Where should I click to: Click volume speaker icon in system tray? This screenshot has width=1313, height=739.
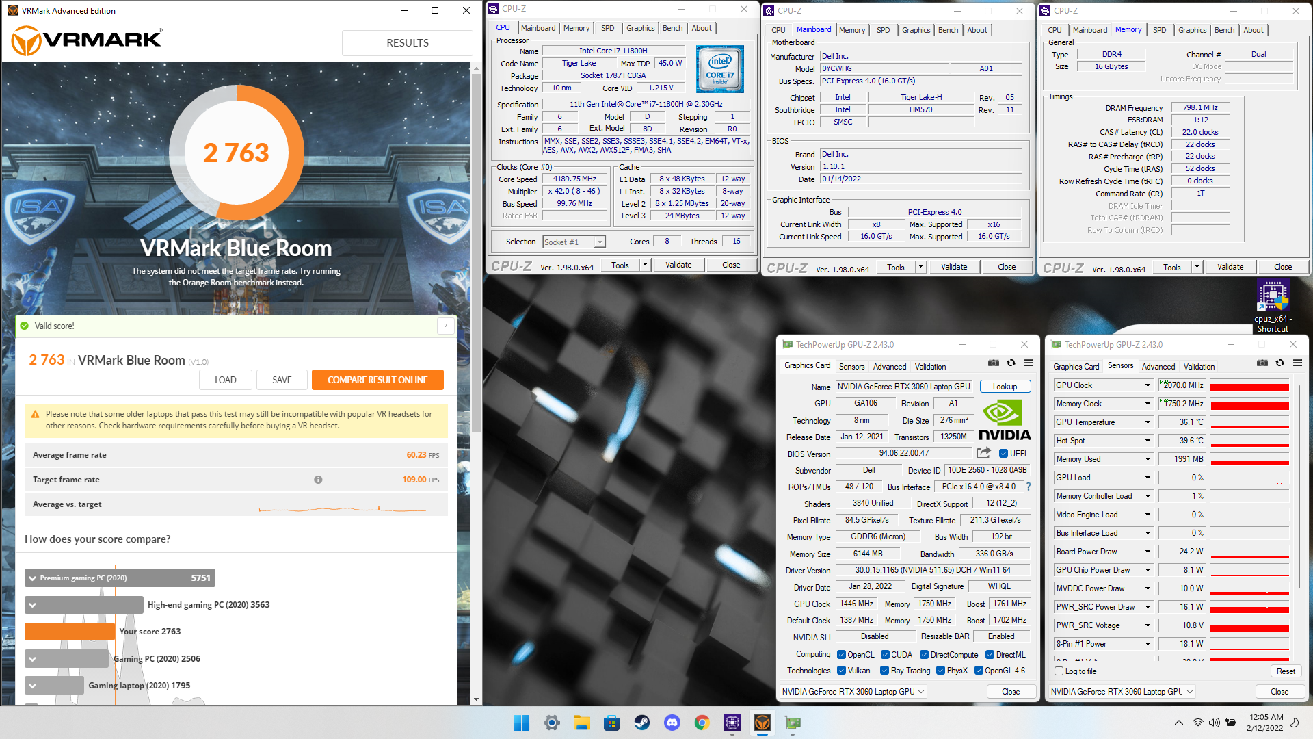click(1214, 723)
